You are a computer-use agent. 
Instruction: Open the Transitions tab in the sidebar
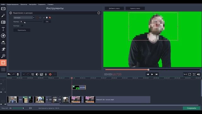coord(3,22)
